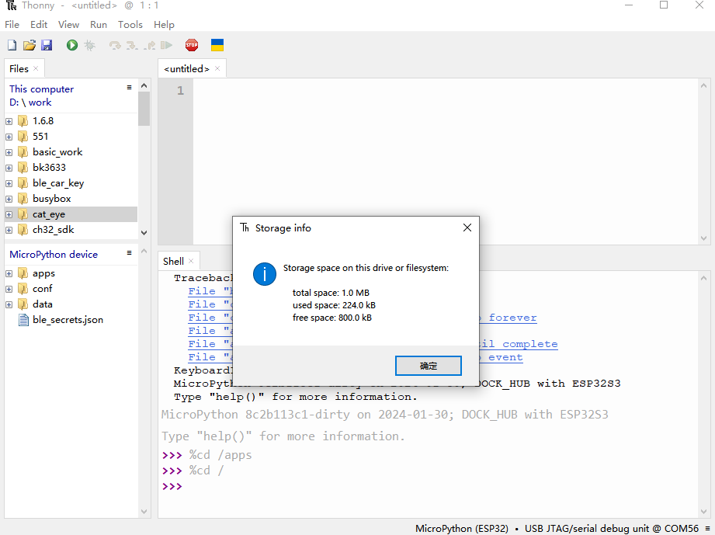This screenshot has height=535, width=715.
Task: Expand the conf folder on device
Action: pos(9,289)
